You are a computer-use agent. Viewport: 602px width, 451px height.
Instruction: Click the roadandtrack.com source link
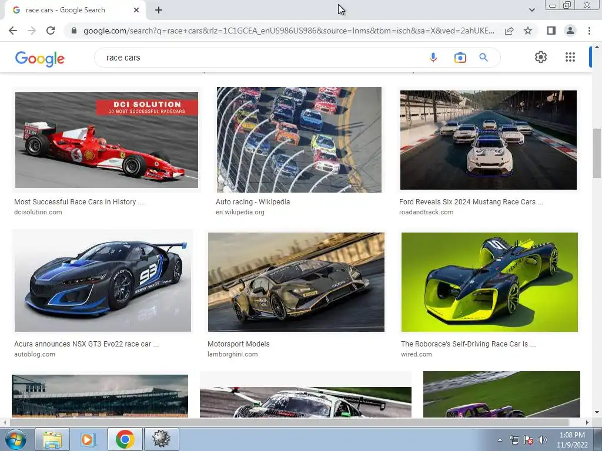426,212
